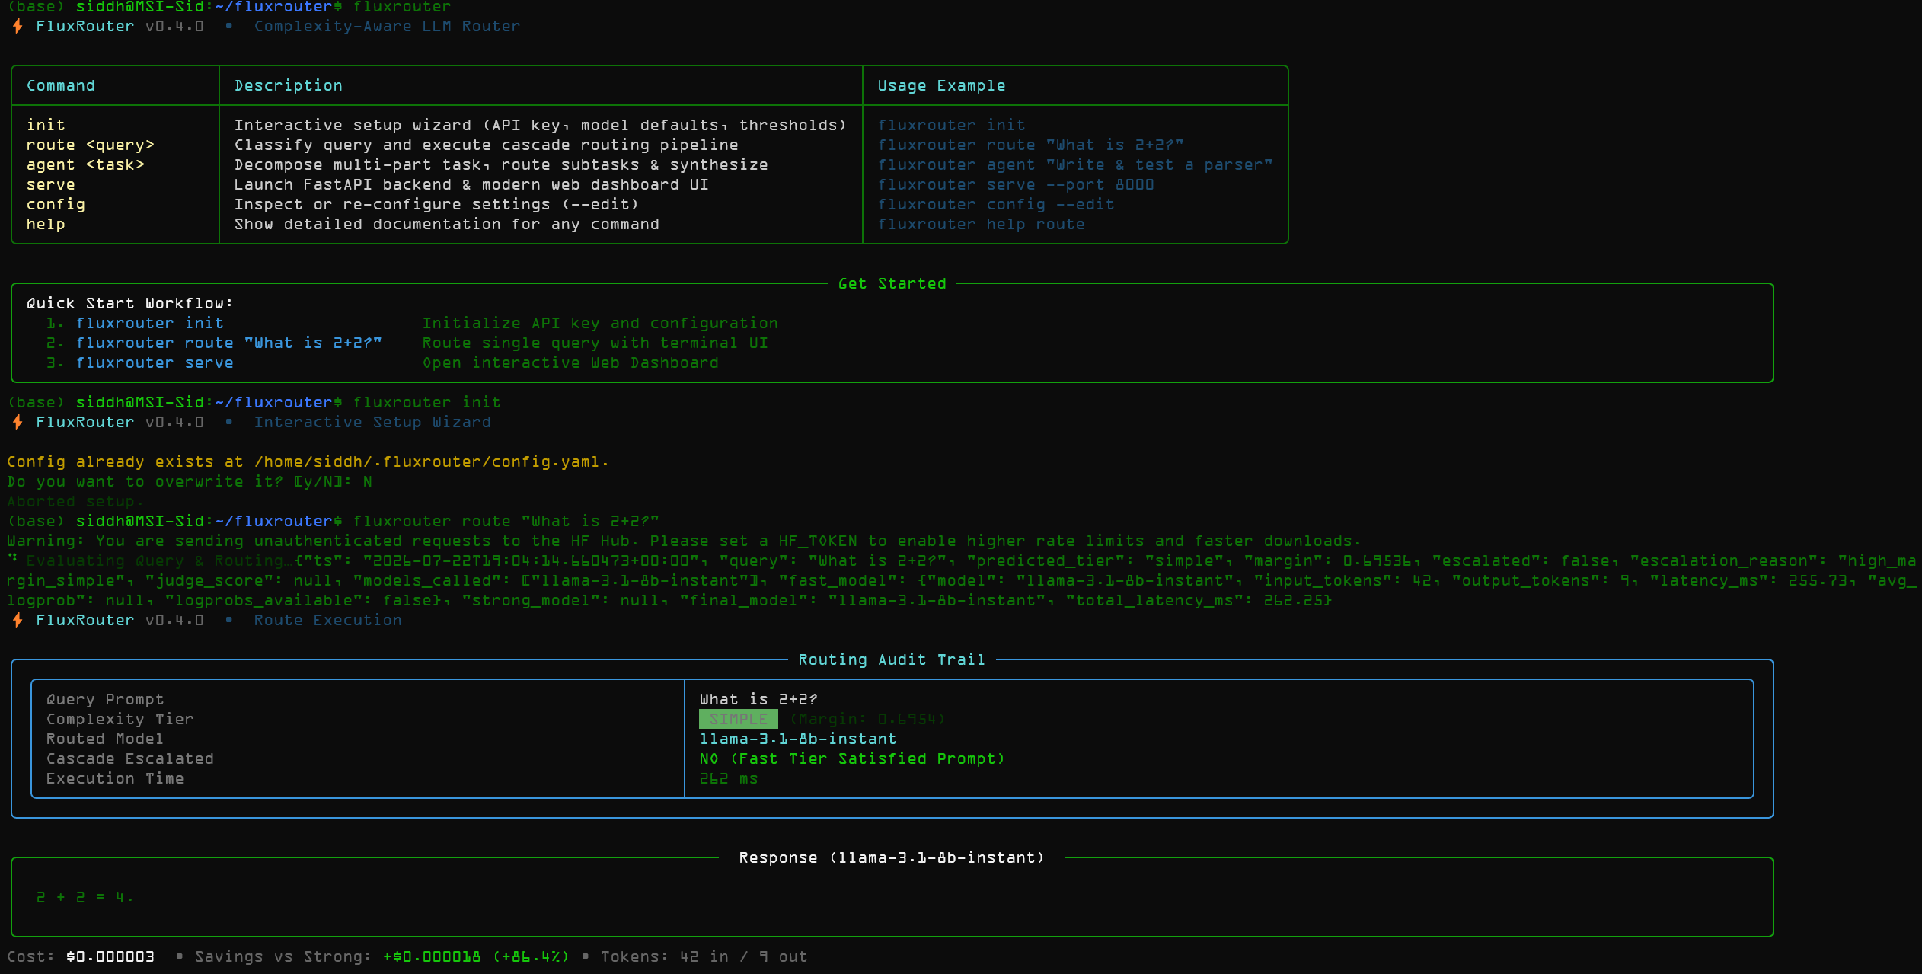Click the 'Description' column header
Image resolution: width=1922 pixels, height=974 pixels.
(x=289, y=85)
